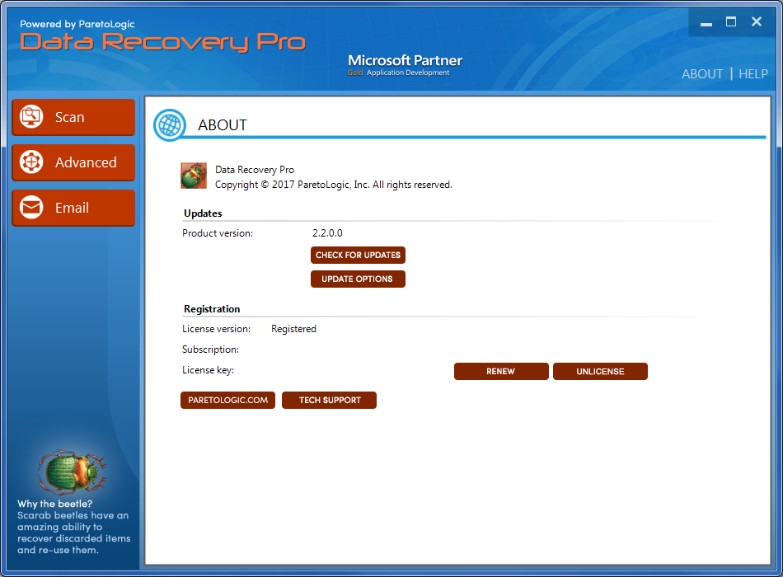Open TECH SUPPORT

[x=329, y=400]
